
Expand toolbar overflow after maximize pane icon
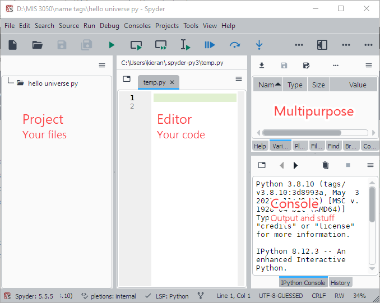[x=346, y=45]
